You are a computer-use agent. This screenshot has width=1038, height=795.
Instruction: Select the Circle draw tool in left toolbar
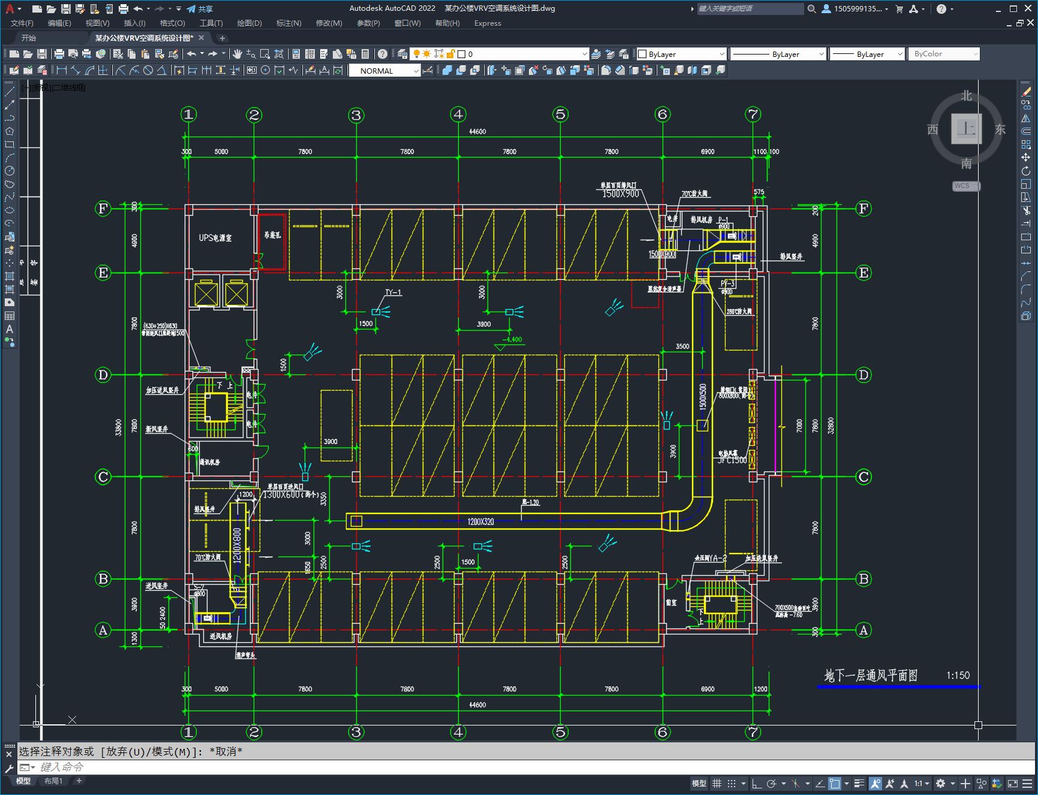click(10, 171)
